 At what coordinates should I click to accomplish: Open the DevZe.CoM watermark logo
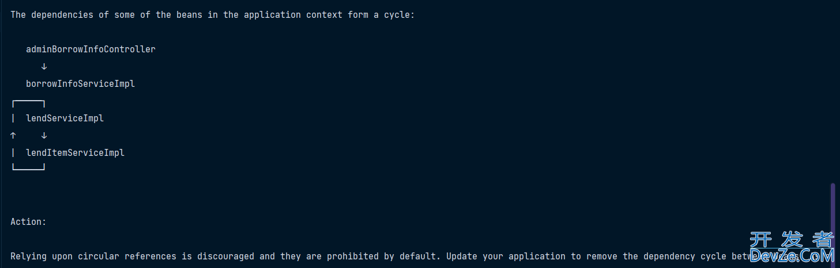pos(792,255)
